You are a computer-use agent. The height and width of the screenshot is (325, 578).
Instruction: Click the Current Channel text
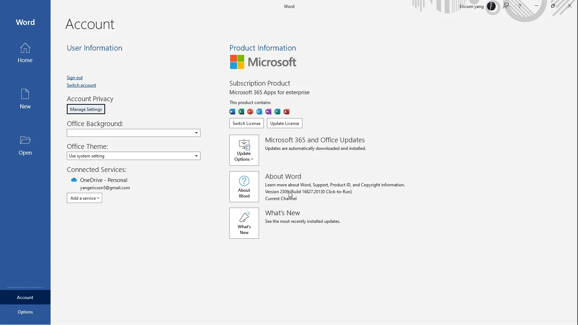281,199
